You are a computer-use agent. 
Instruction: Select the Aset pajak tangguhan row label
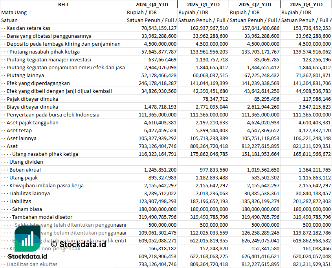32,122
